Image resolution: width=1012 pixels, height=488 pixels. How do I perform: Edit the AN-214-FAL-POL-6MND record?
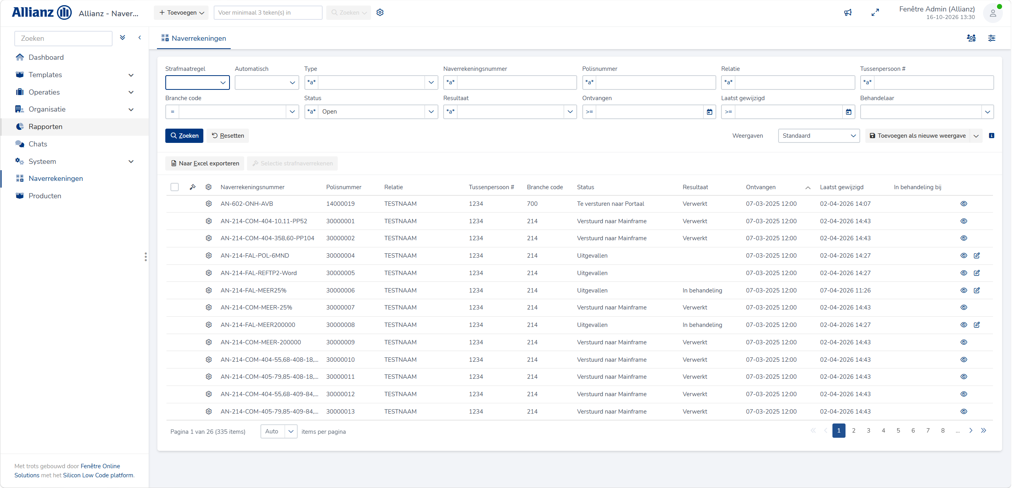coord(977,256)
